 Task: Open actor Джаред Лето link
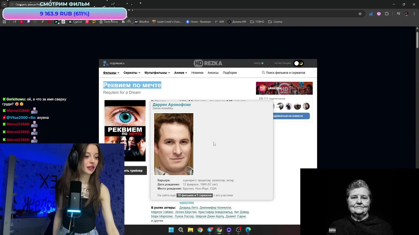189,208
